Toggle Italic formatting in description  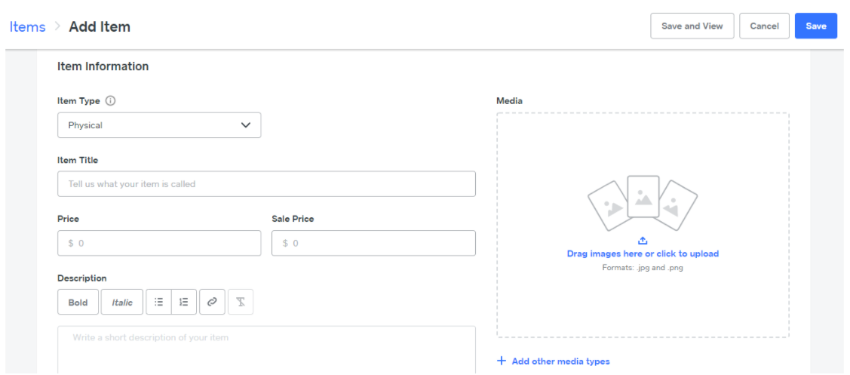[x=122, y=303]
